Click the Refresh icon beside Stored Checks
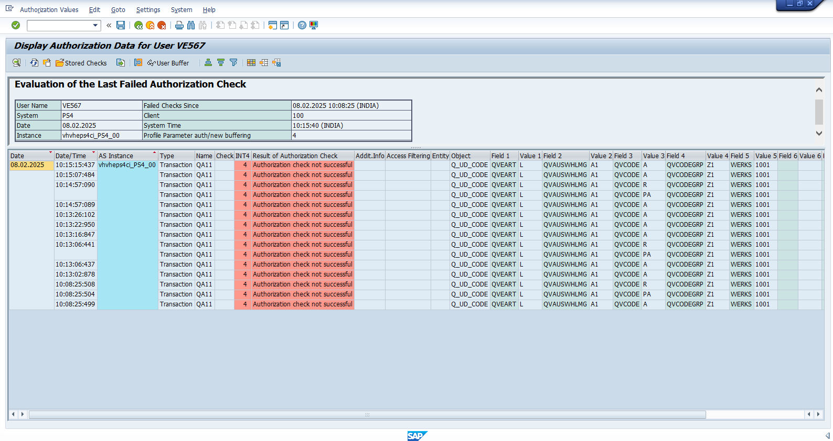Viewport: 833px width, 441px height. click(34, 63)
